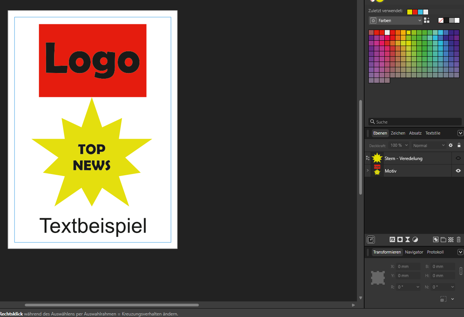This screenshot has width=464, height=317.
Task: Click the red Logo rectangle on canvas
Action: click(x=93, y=60)
